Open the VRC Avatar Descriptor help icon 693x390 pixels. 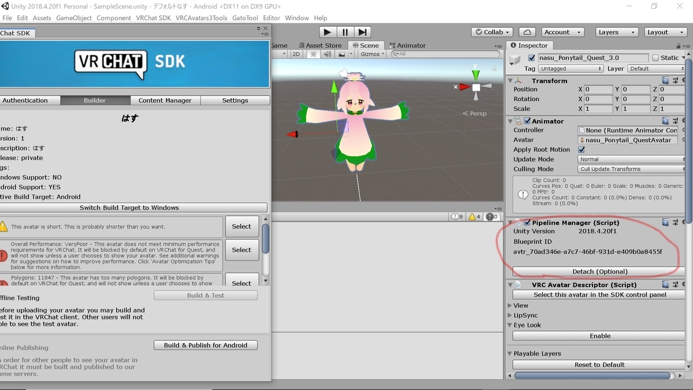665,285
